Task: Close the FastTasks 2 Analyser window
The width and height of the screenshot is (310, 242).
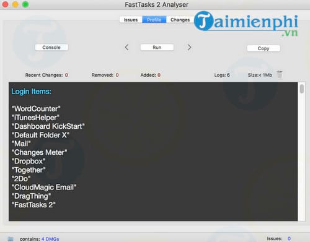Action: [5, 4]
